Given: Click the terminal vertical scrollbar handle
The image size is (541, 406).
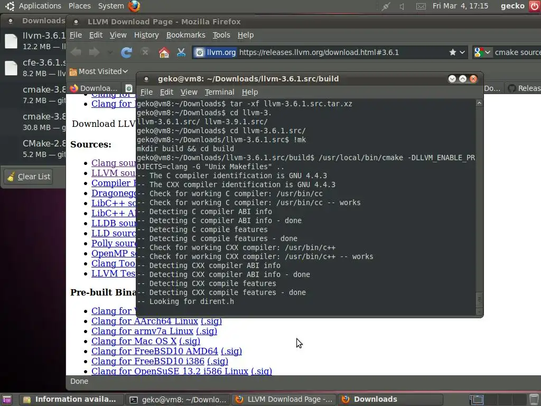Looking at the screenshot, I should [479, 299].
